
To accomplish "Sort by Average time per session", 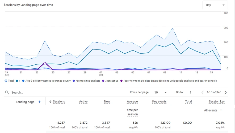I will [132, 108].
